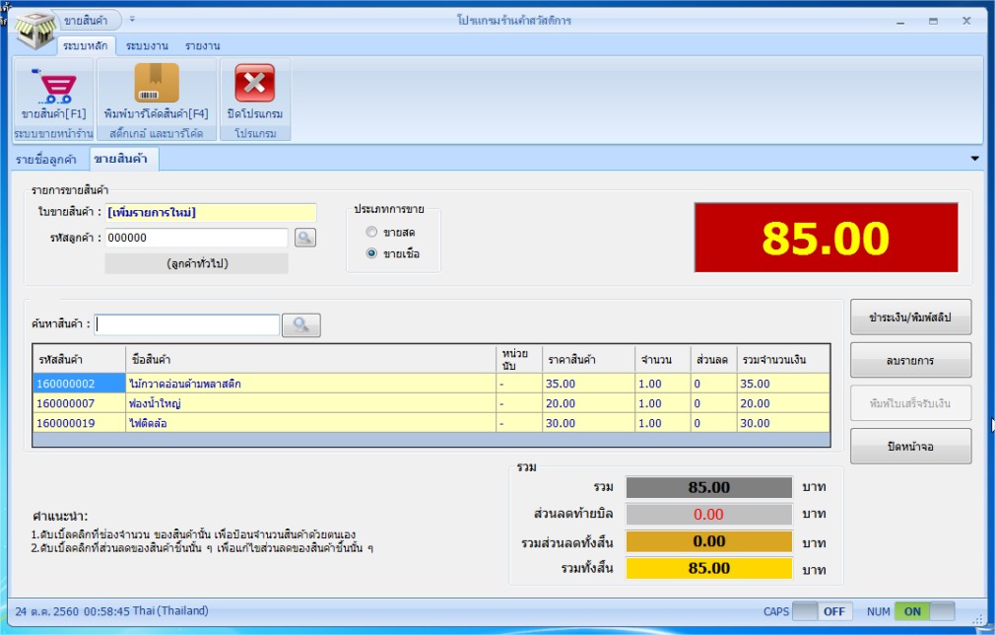Expand the tab list arrow at right
Viewport: 995px width, 635px height.
974,158
